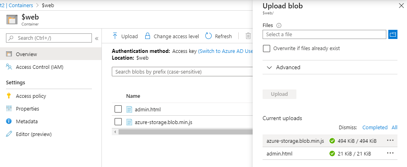Select the azure-storage.blob.min.js checkbox
This screenshot has width=407, height=167.
coord(118,122)
